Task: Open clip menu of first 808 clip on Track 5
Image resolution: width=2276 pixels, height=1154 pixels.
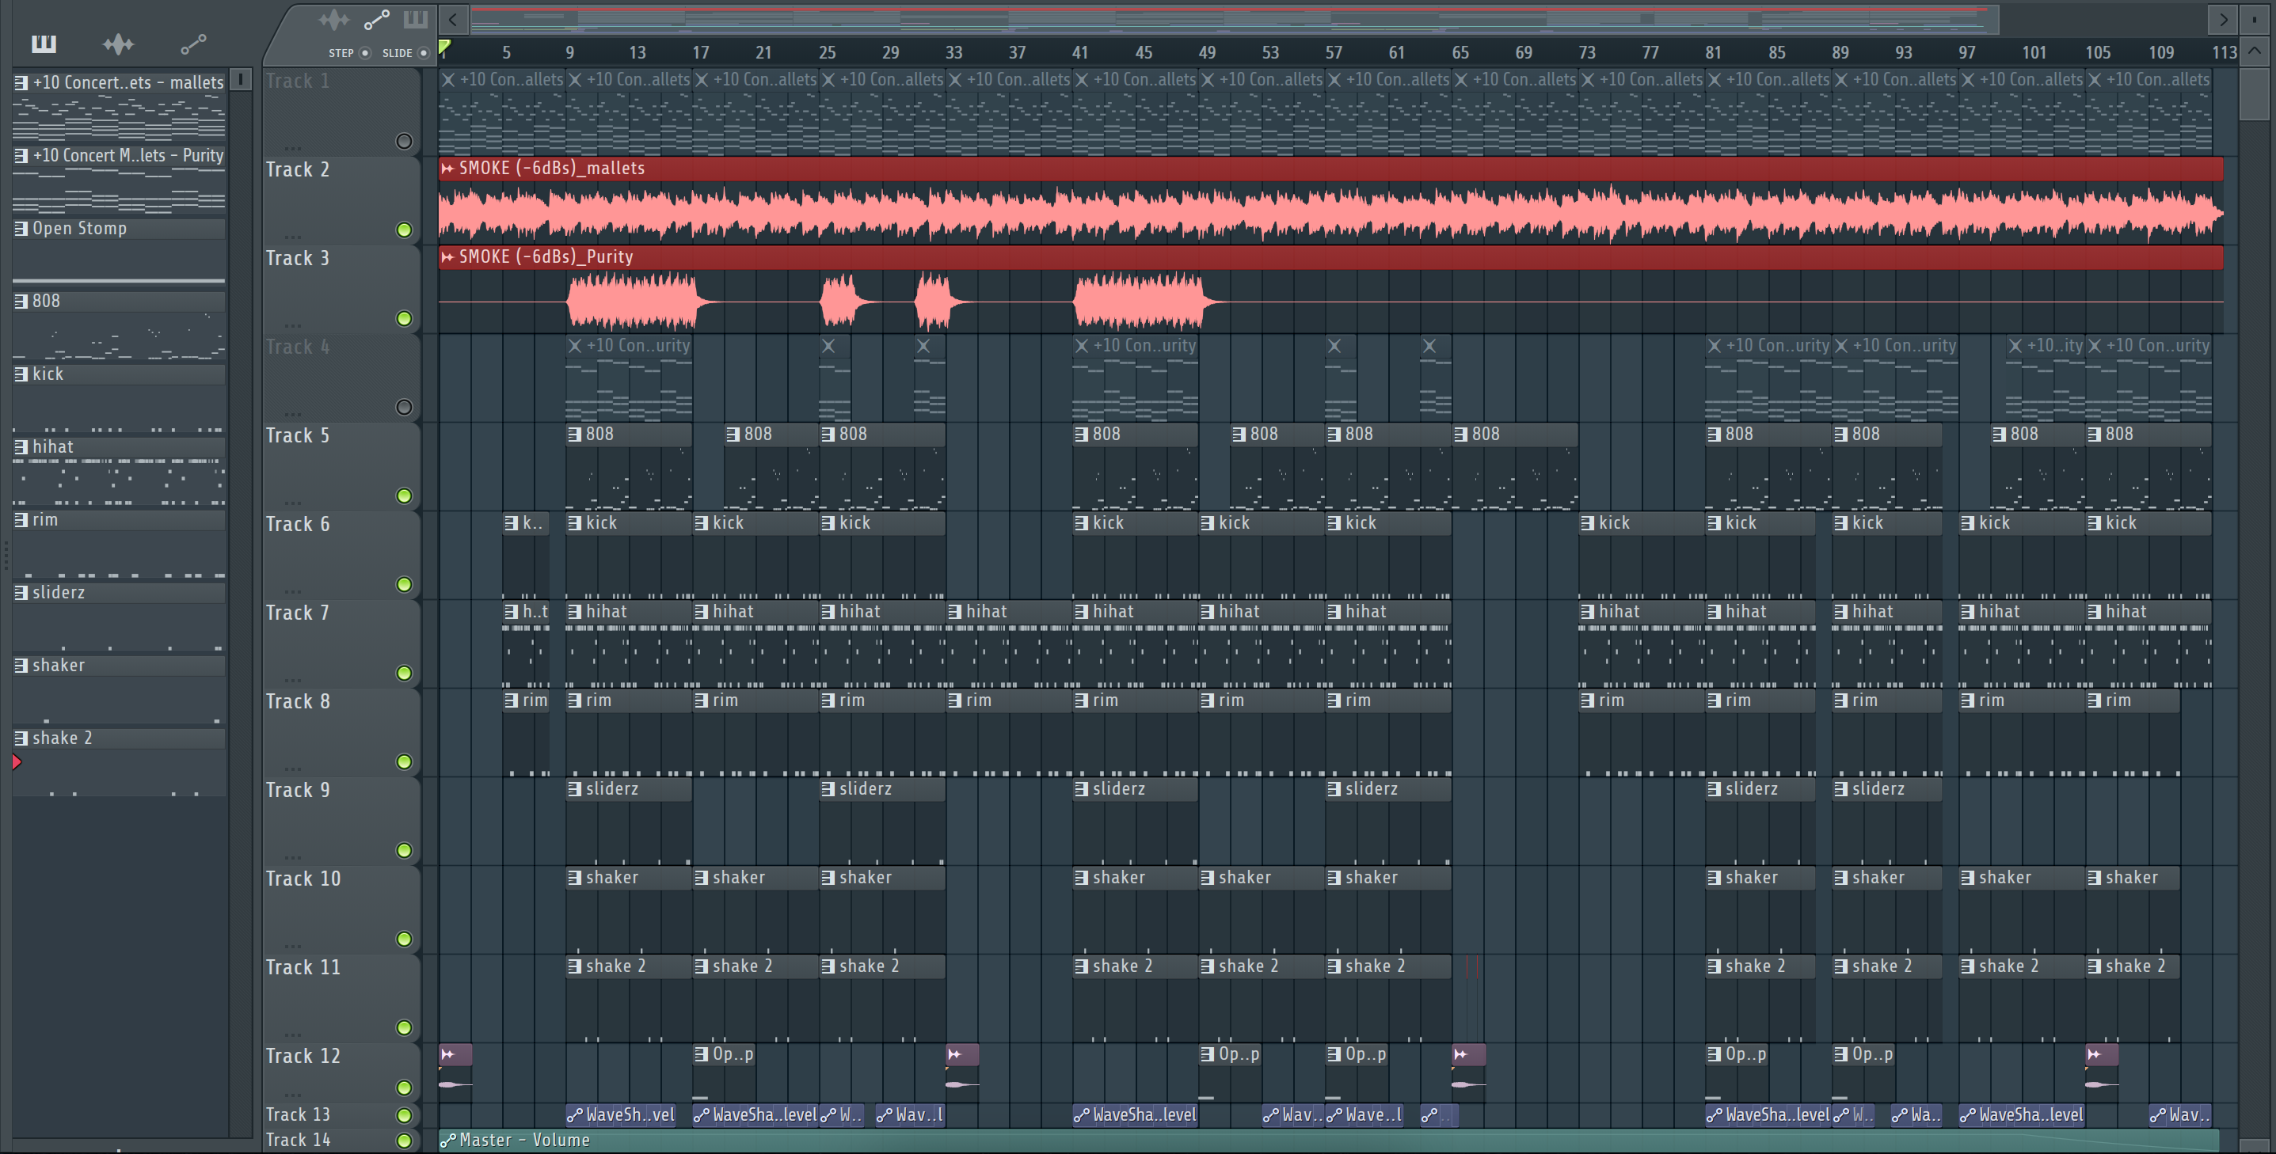Action: pyautogui.click(x=574, y=435)
